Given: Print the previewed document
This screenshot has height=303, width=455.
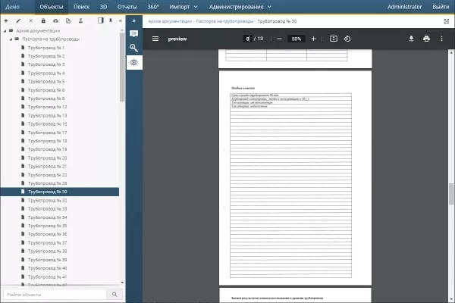Looking at the screenshot, I should (x=426, y=39).
